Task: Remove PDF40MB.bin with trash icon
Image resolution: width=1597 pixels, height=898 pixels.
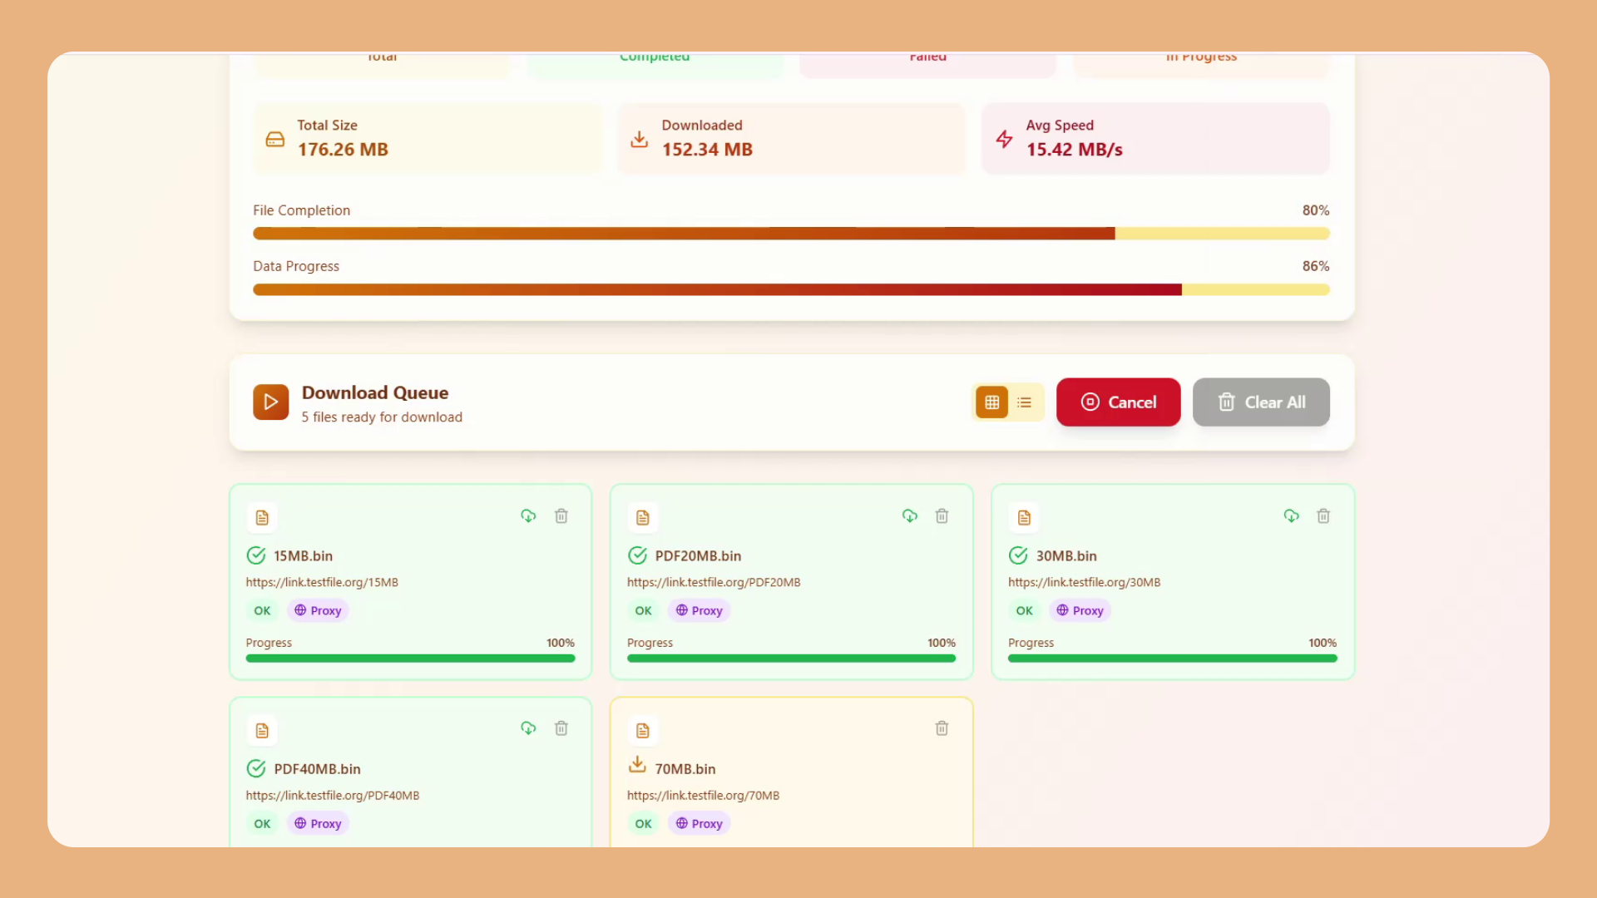Action: pos(561,728)
